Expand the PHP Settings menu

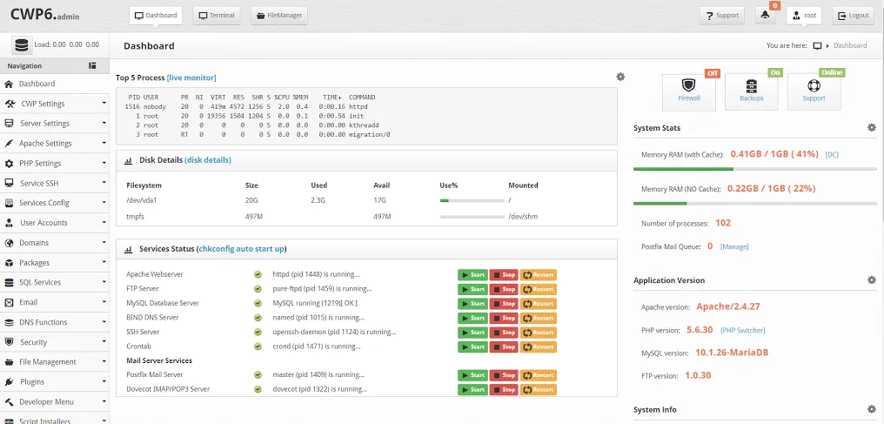click(x=55, y=164)
